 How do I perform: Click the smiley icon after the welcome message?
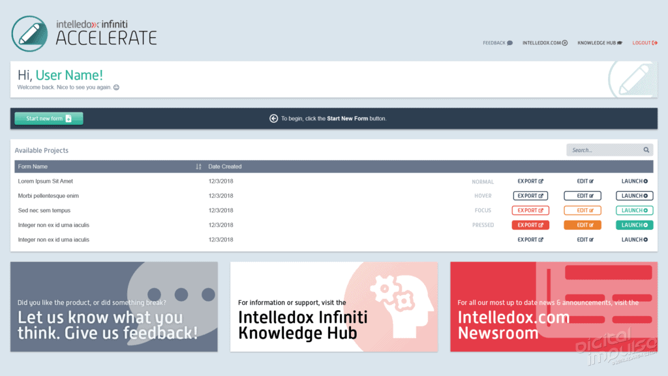[116, 87]
